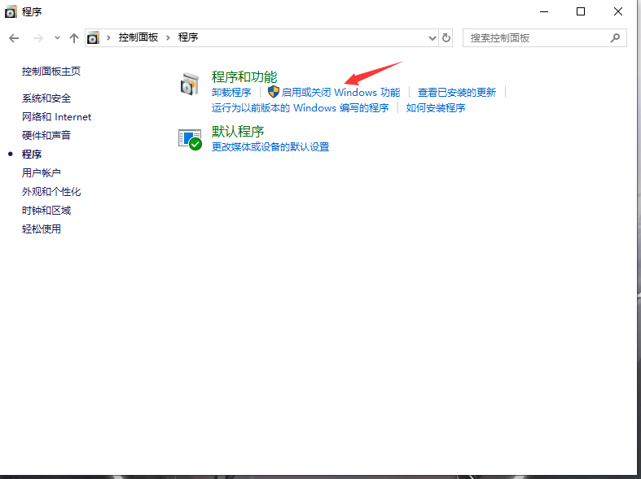
Task: Click the address bar control panel icon
Action: click(94, 37)
